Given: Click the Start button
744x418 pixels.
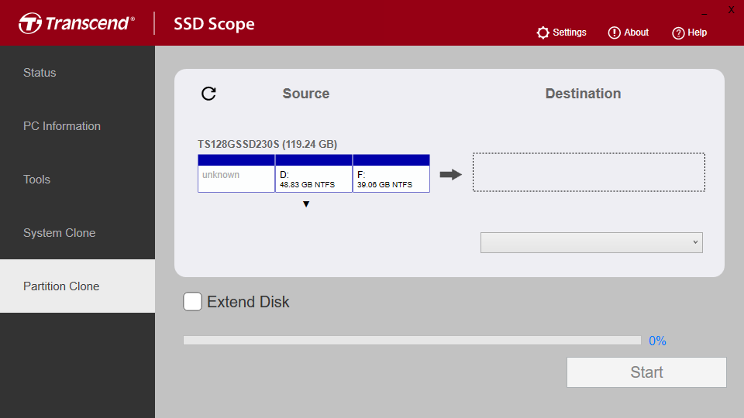Looking at the screenshot, I should pyautogui.click(x=646, y=372).
